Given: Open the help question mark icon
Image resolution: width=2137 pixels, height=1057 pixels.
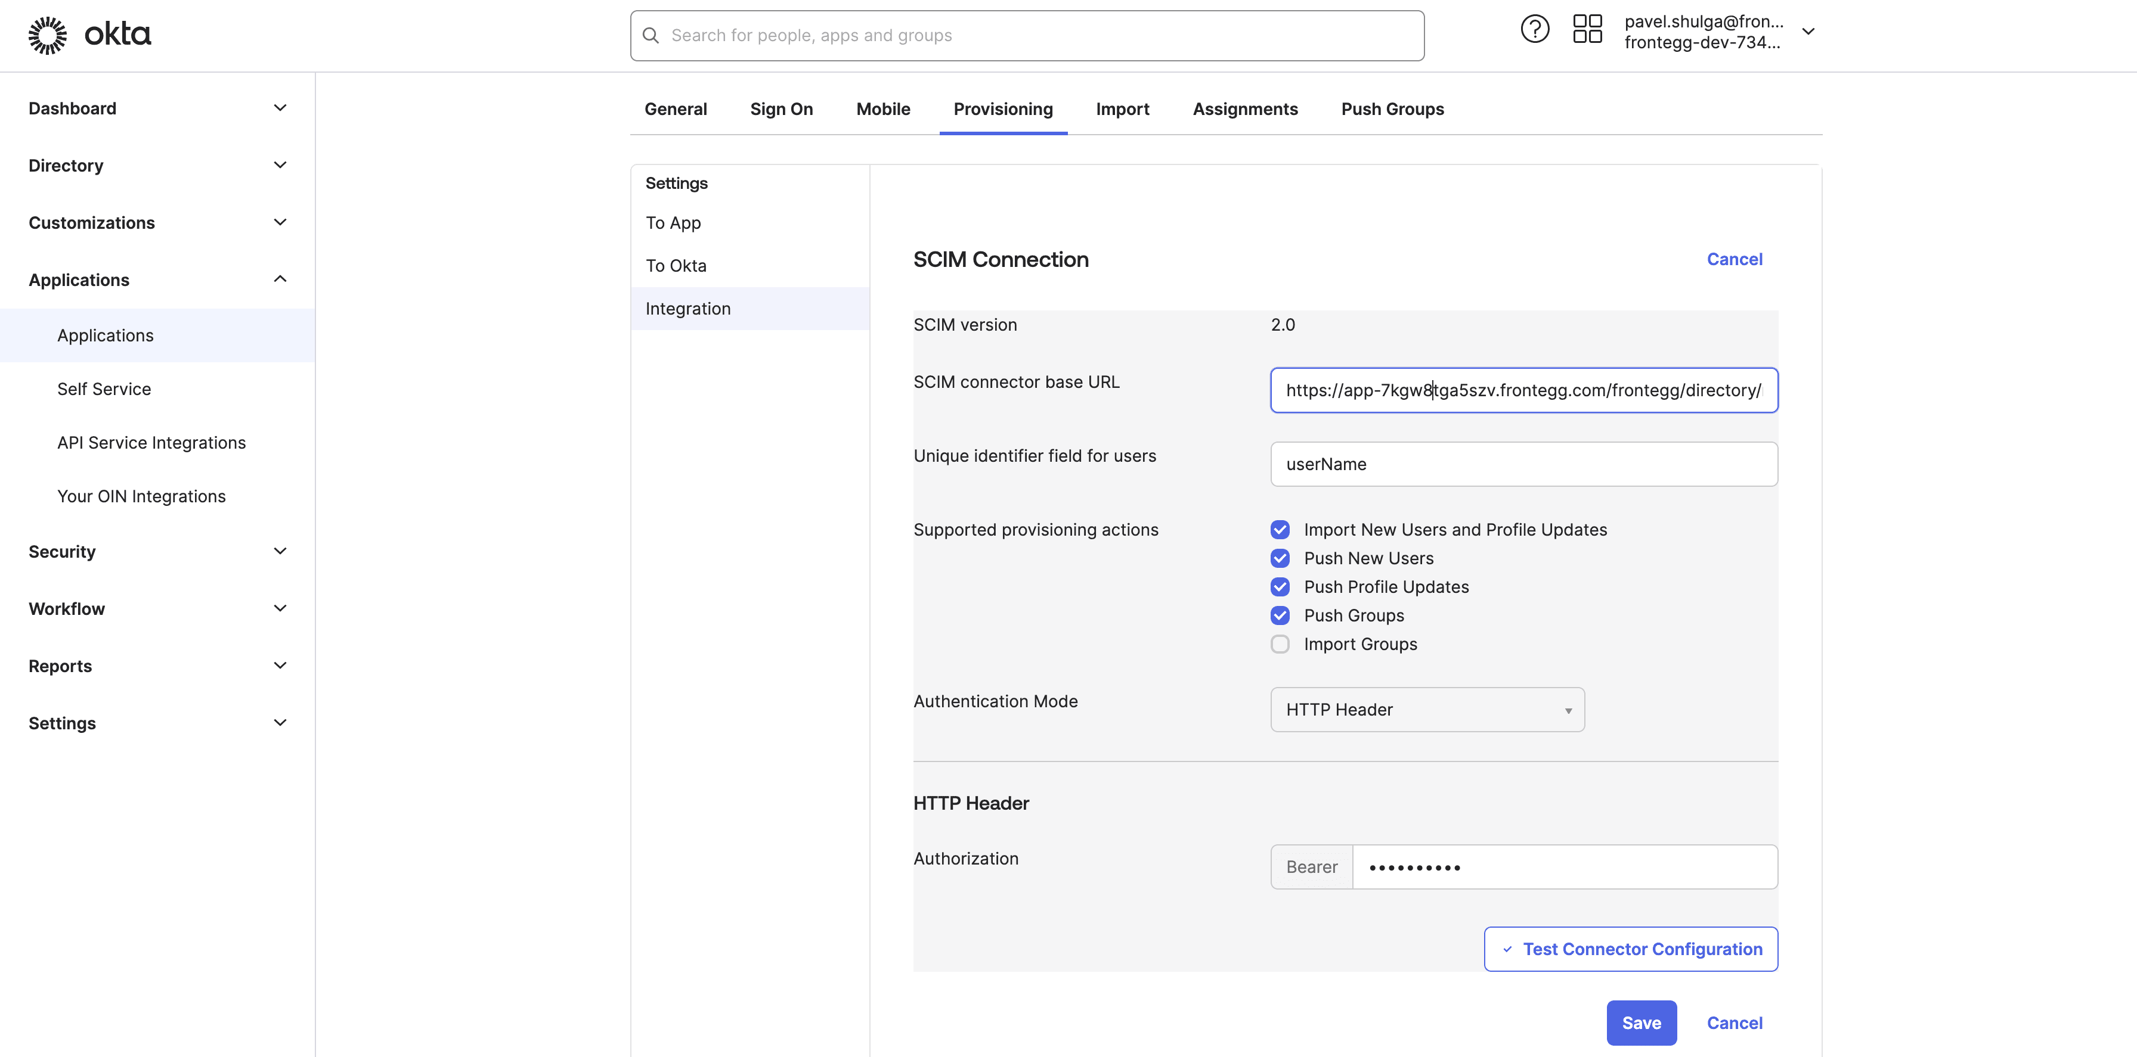Looking at the screenshot, I should [1535, 30].
